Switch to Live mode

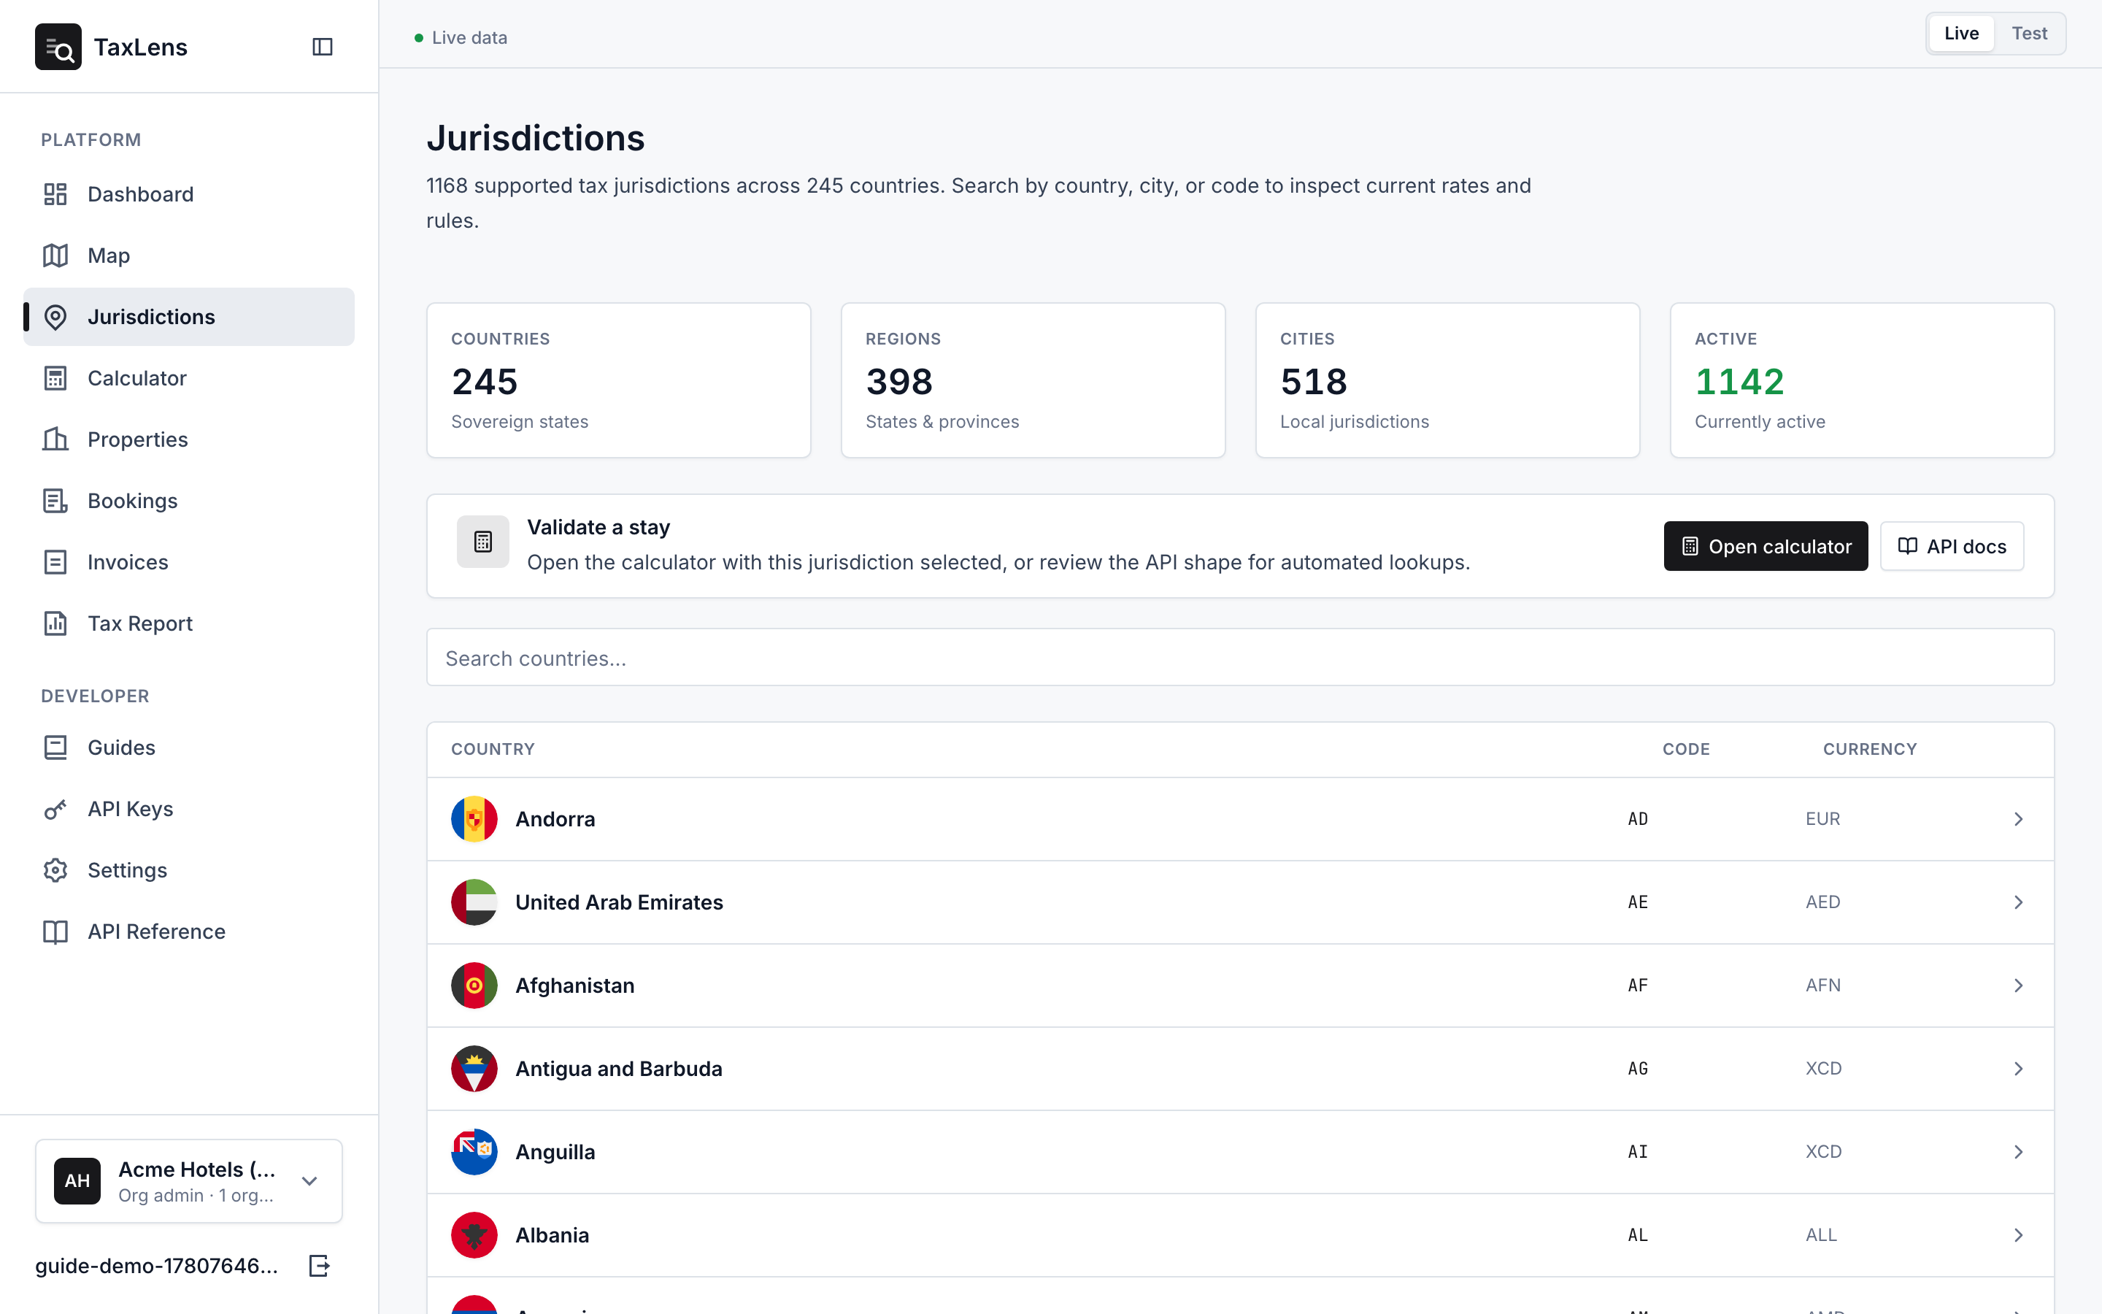[x=1961, y=34]
